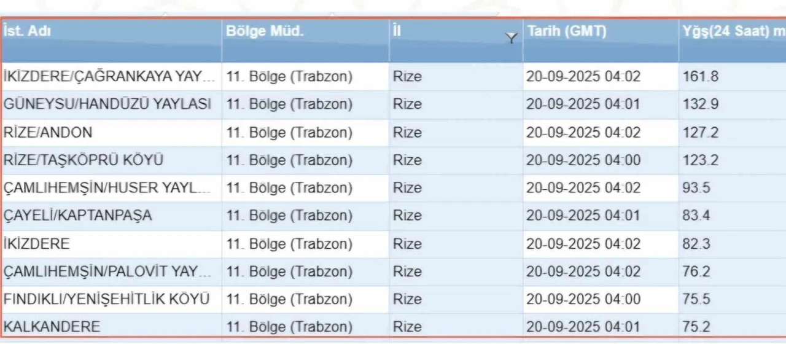Choose the RİZE/TAŞKÖPRÜ KÖYÜ row
The width and height of the screenshot is (786, 344).
pyautogui.click(x=84, y=160)
